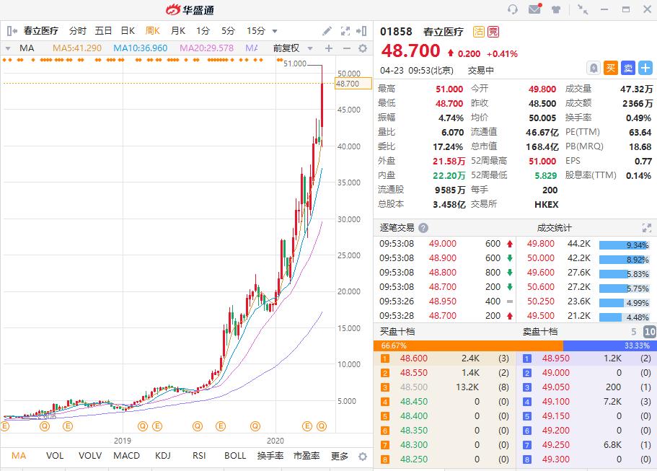Click bid level 3 price 48.500
This screenshot has width=657, height=471.
click(x=413, y=387)
